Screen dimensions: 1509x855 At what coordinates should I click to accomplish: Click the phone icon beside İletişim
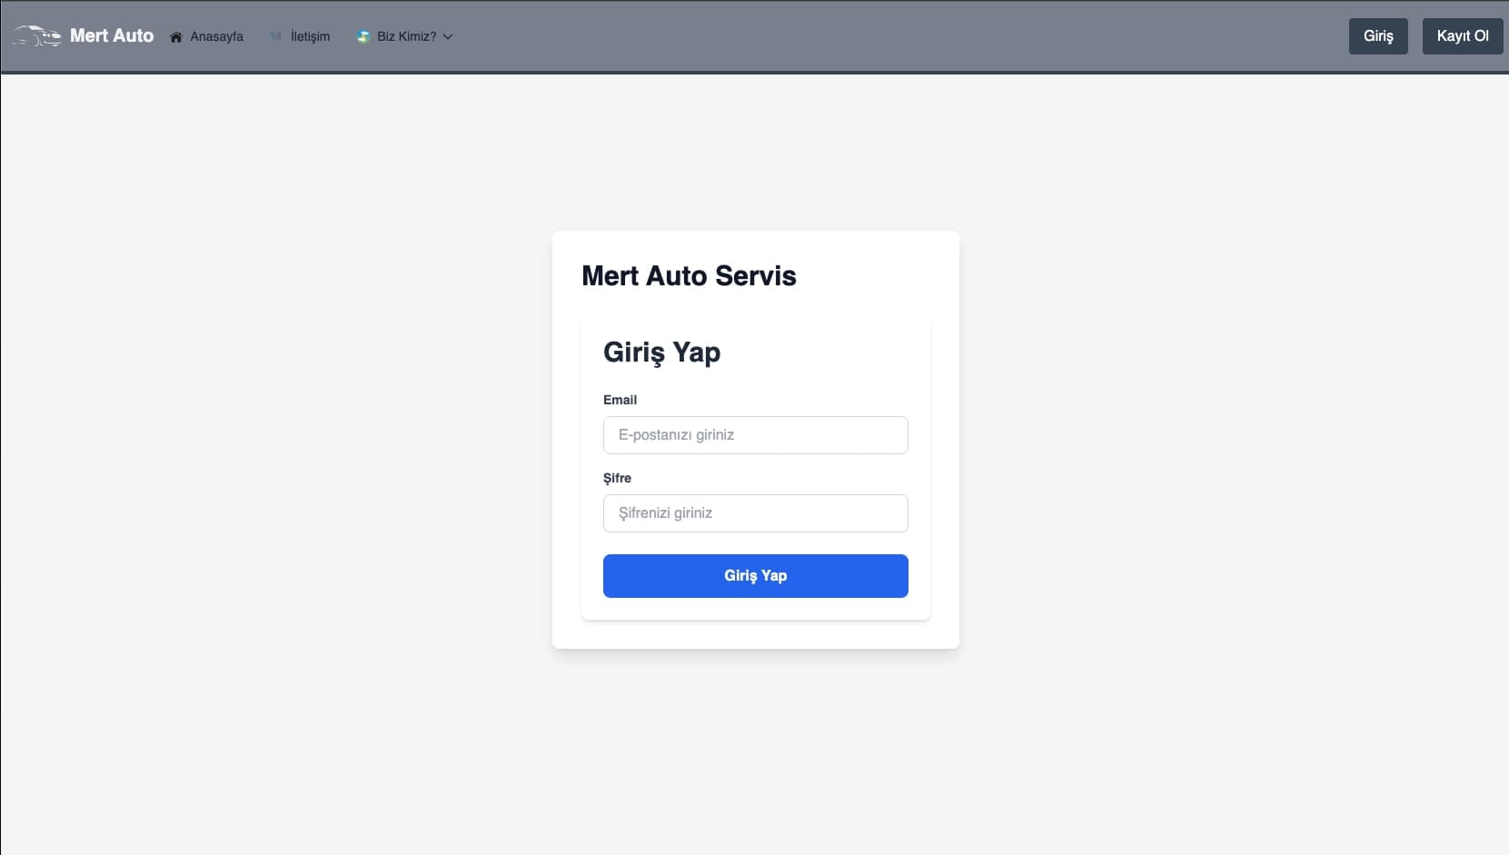click(276, 36)
